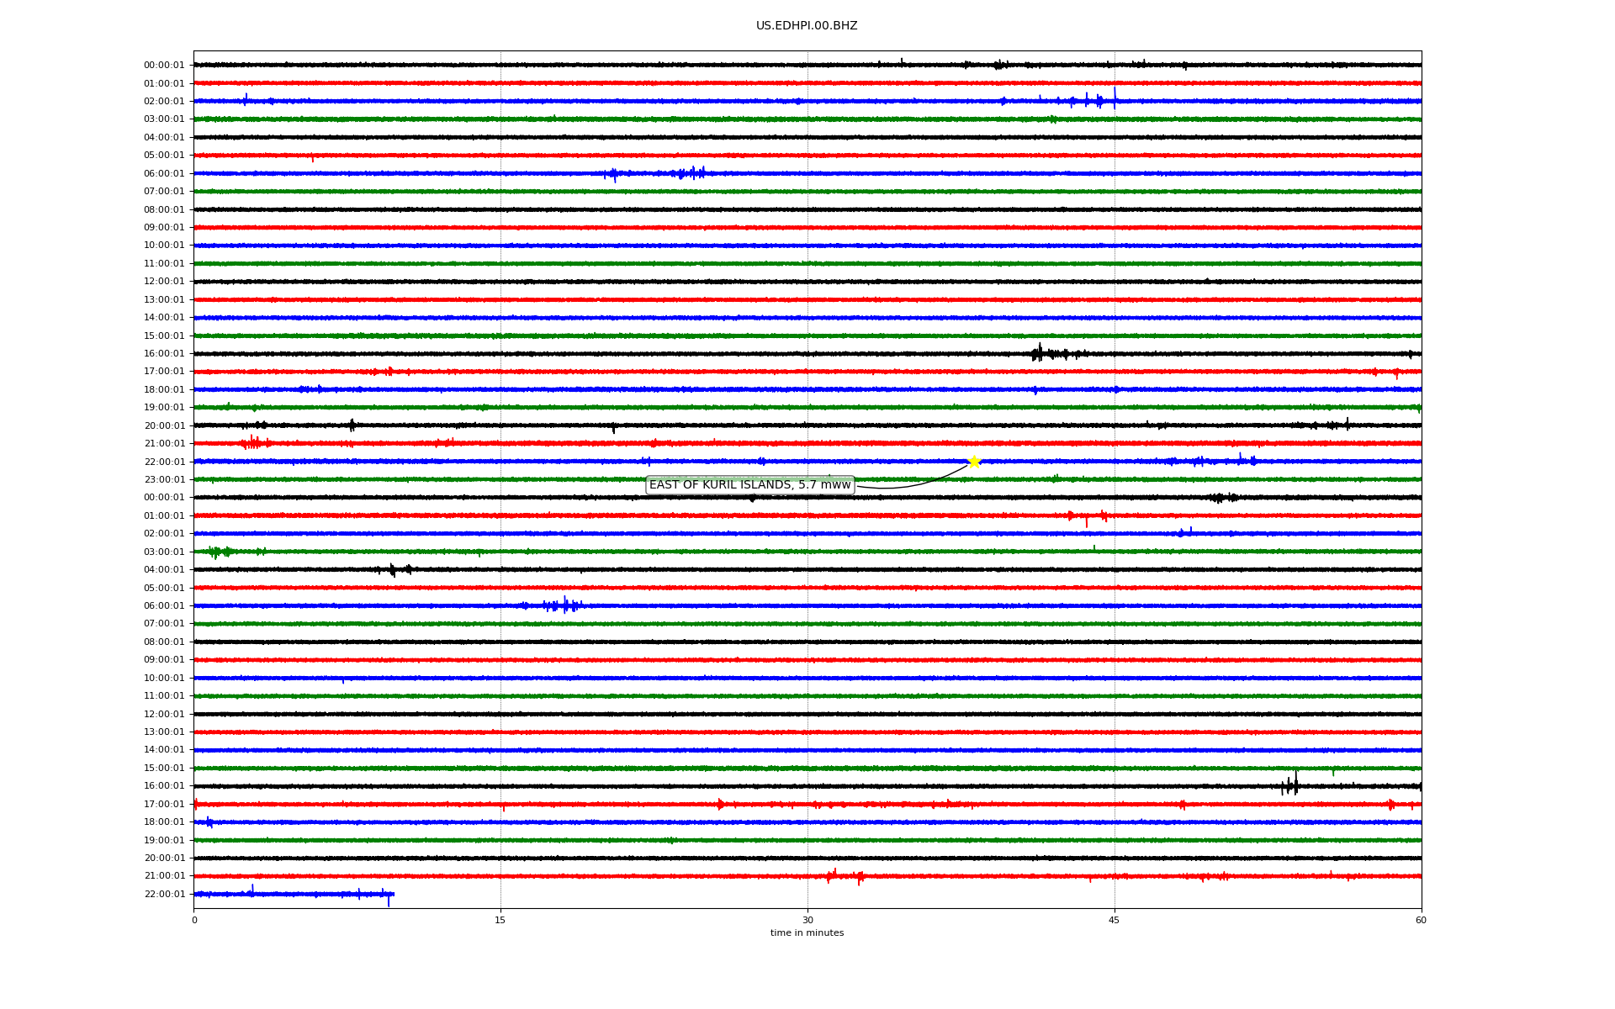Screen dimensions: 1615x1009
Task: Click the x-axis tick label 15
Action: (500, 920)
